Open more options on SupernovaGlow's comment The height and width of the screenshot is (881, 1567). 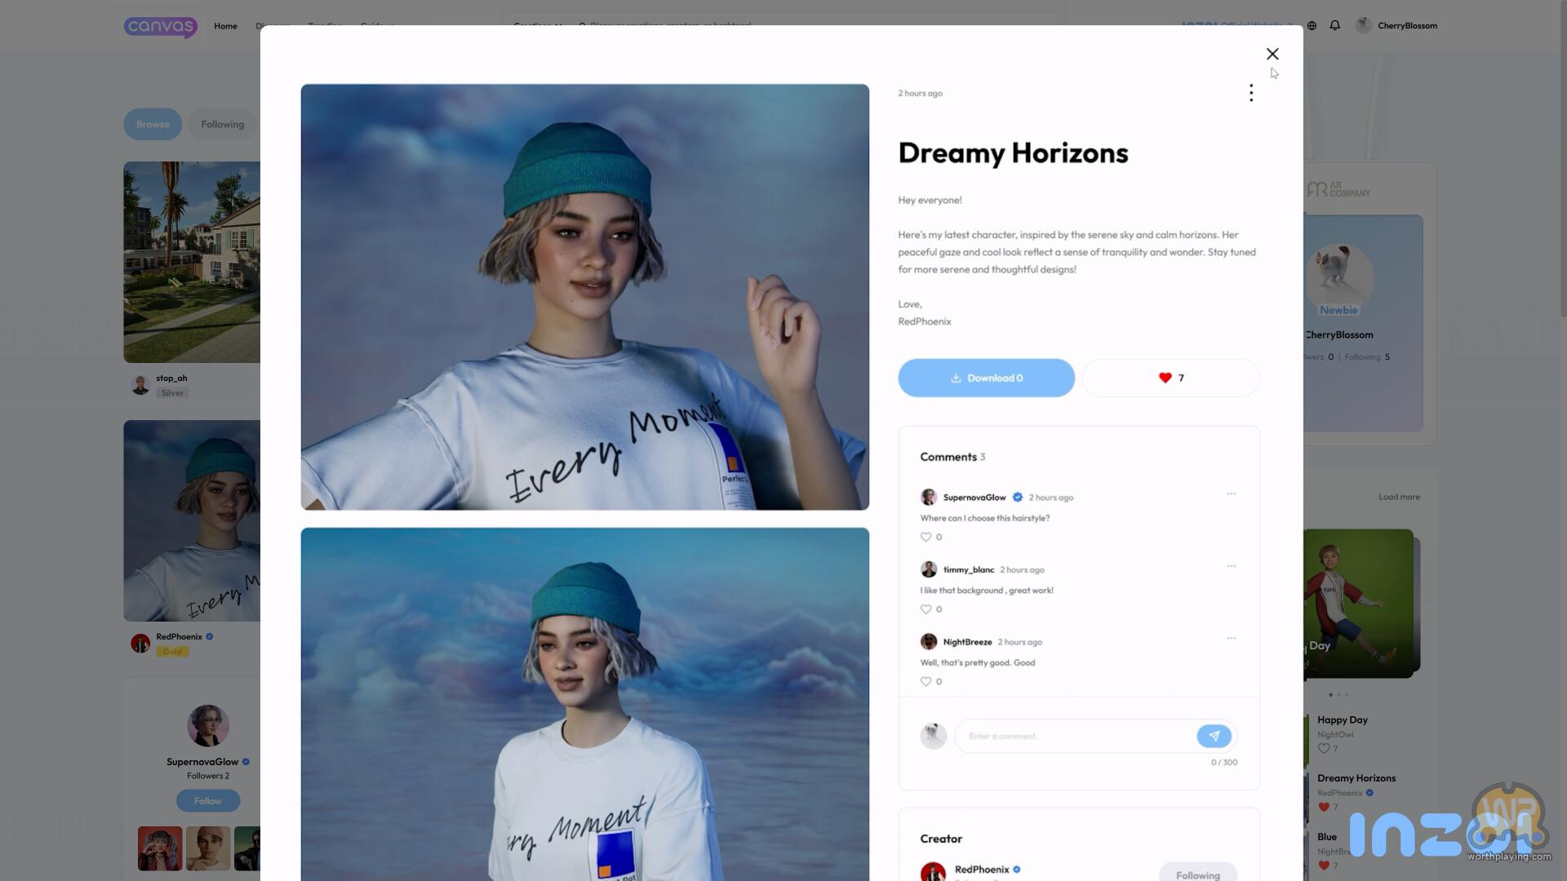click(x=1231, y=494)
